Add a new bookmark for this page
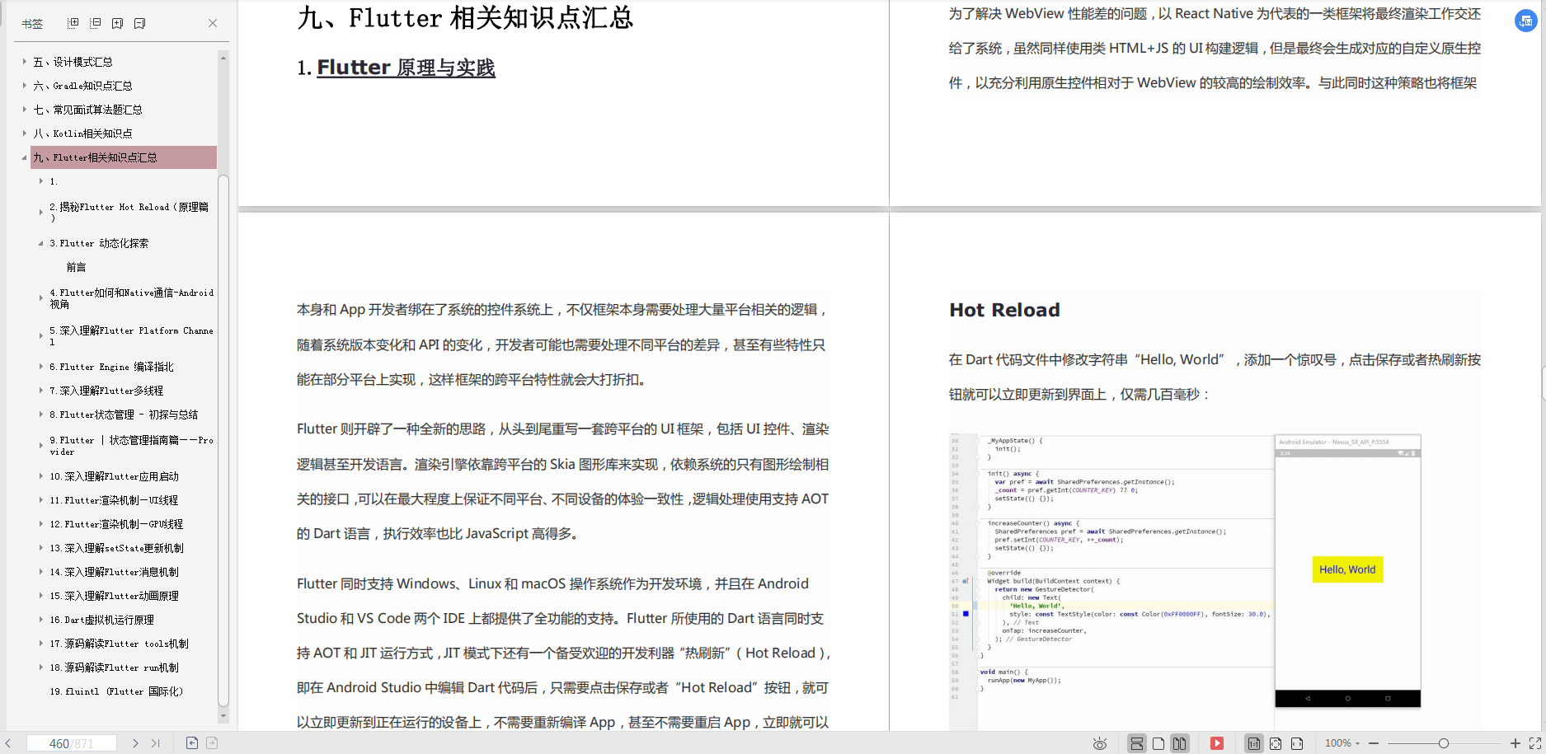This screenshot has width=1546, height=754. coord(116,22)
